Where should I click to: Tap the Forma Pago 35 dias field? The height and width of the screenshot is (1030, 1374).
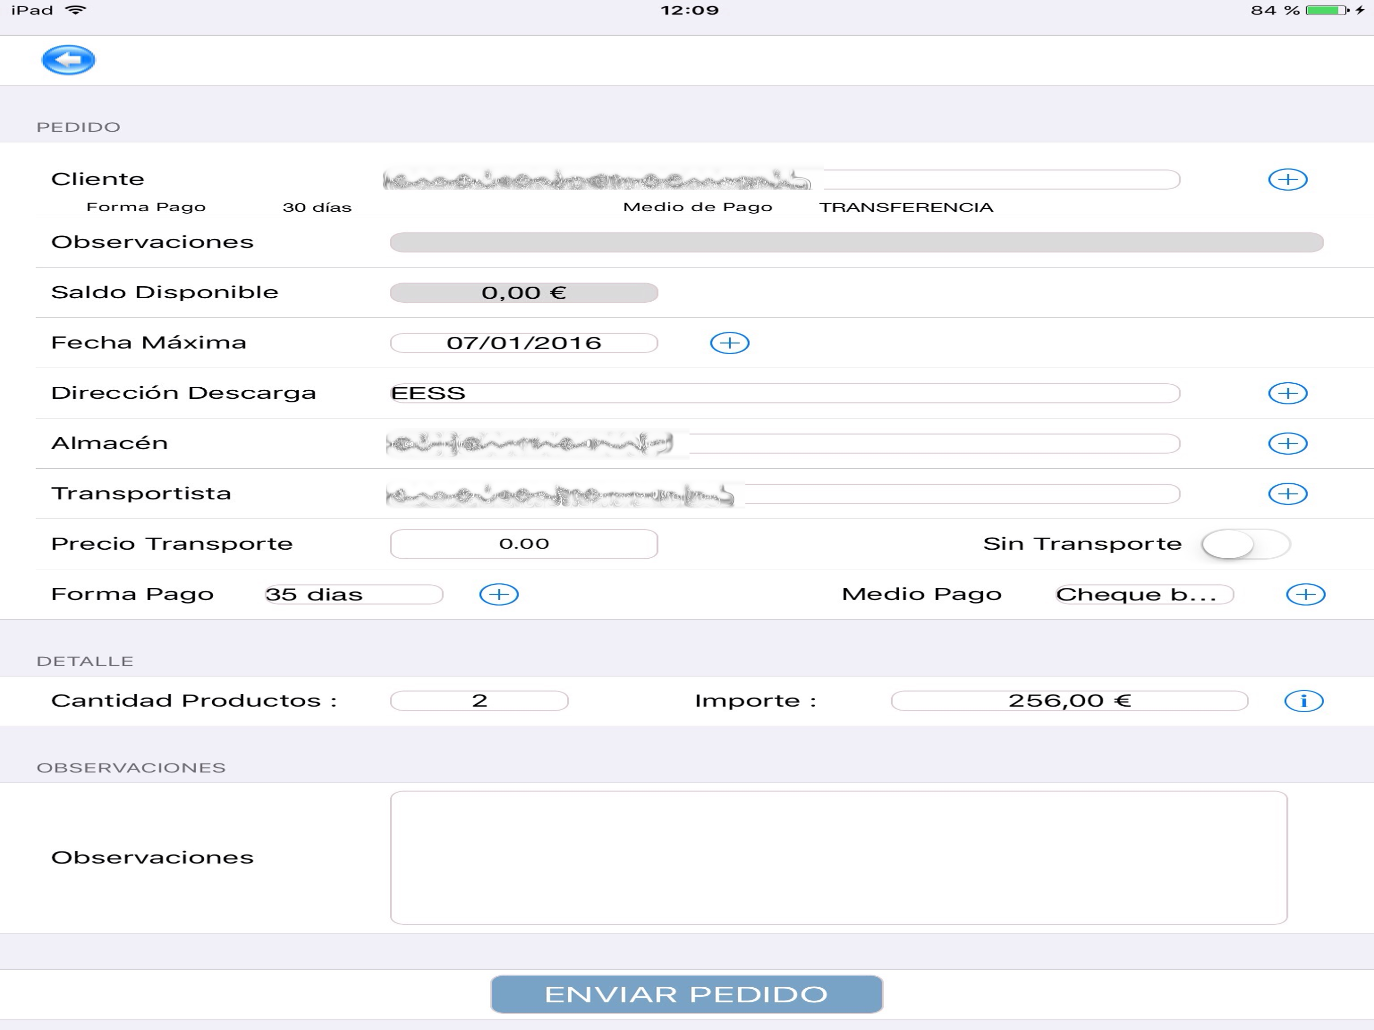354,594
